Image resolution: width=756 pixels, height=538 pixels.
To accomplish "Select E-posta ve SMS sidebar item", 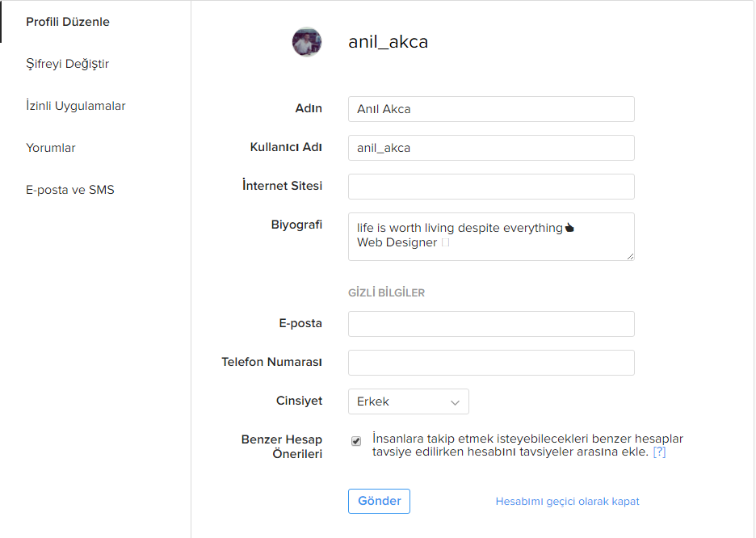I will (x=70, y=190).
